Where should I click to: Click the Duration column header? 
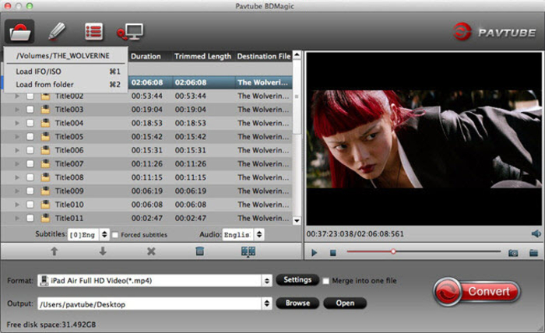(146, 56)
